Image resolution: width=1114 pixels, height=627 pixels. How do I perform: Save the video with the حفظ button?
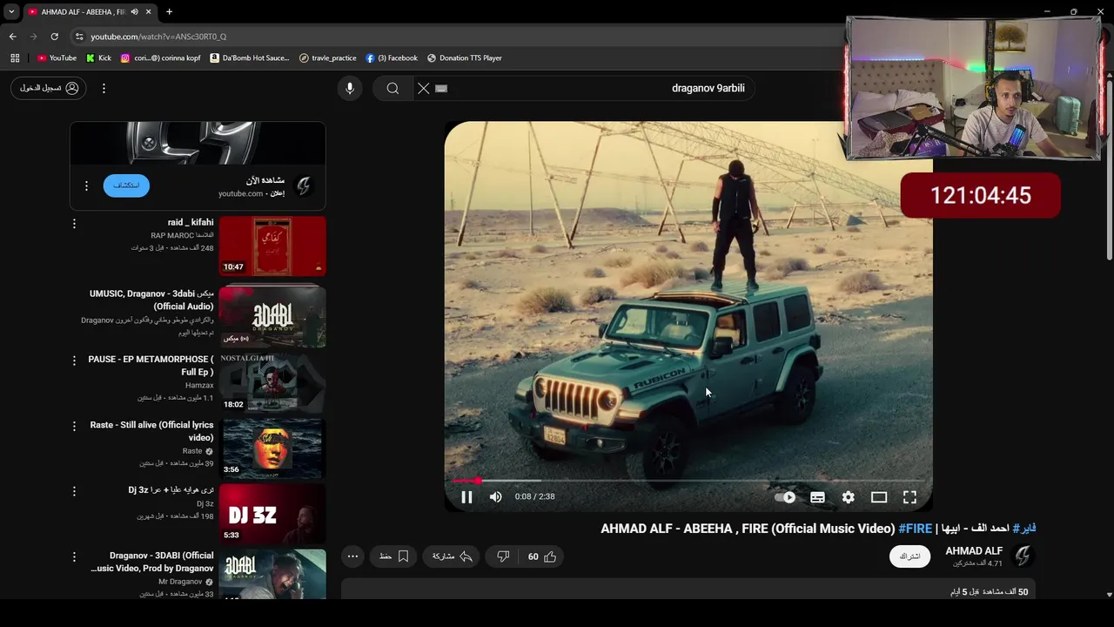394,556
